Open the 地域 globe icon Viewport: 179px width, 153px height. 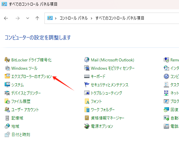tap(7, 126)
